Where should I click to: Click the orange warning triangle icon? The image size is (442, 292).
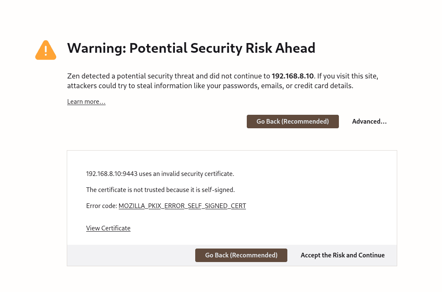[x=46, y=50]
